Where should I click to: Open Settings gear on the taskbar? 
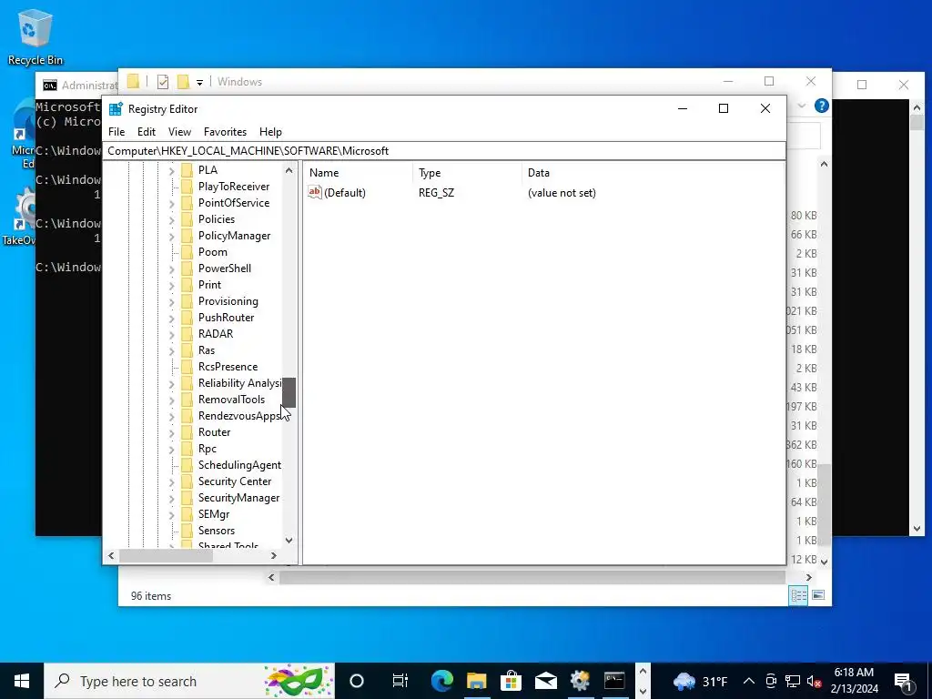580,681
